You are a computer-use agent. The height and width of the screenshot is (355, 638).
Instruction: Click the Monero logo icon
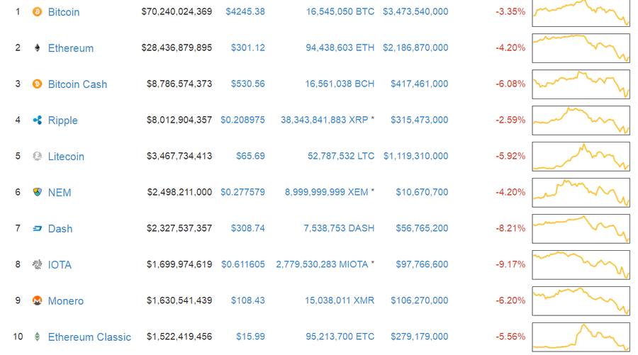pos(37,300)
